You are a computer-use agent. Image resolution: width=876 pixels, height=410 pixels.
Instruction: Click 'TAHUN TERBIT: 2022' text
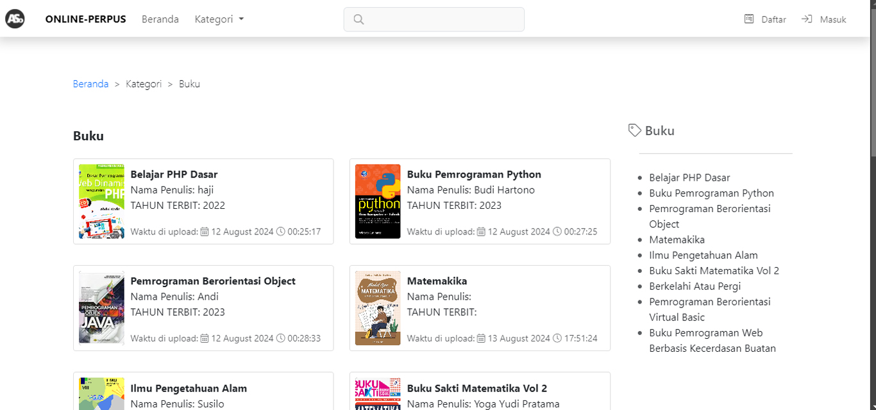tap(178, 205)
